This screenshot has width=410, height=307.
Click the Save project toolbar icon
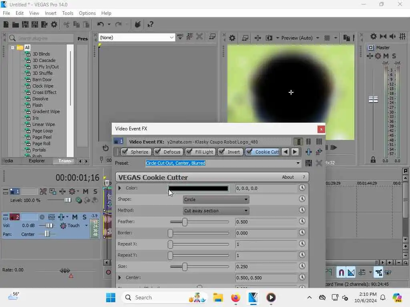25,24
